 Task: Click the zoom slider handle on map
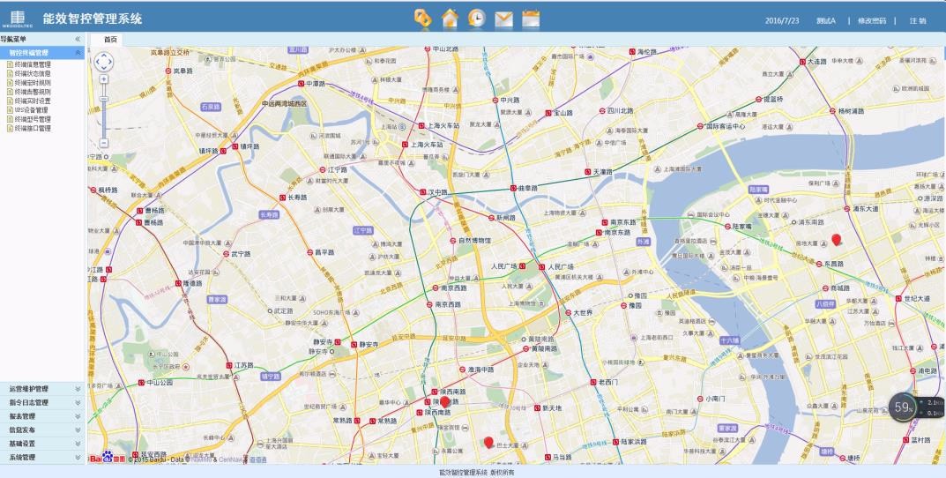(104, 99)
